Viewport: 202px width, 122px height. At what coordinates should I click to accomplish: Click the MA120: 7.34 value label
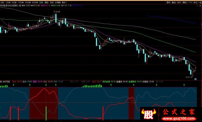click(66, 6)
